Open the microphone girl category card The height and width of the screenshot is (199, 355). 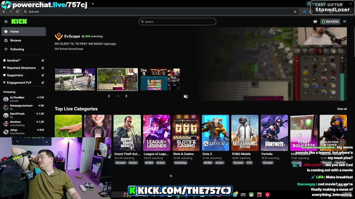(x=98, y=126)
